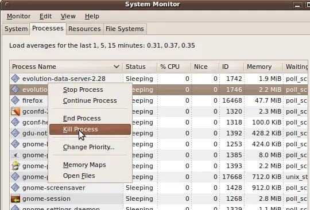
Task: Click the 8.0 MiB memory value
Action: (270, 155)
